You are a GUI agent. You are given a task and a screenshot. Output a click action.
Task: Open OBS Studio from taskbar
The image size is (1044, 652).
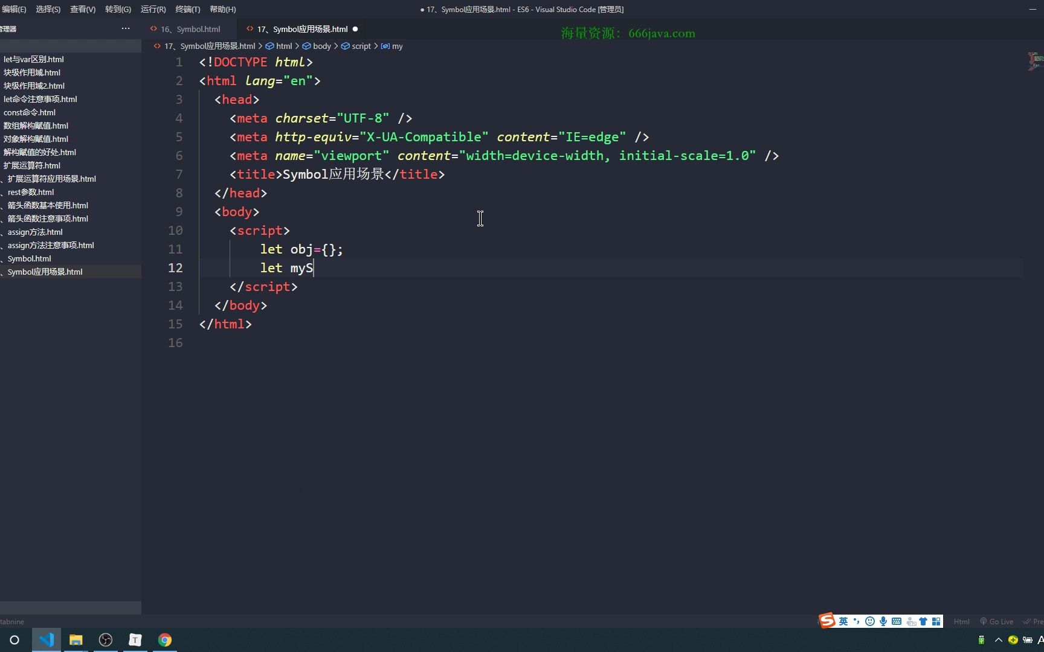[x=106, y=640]
